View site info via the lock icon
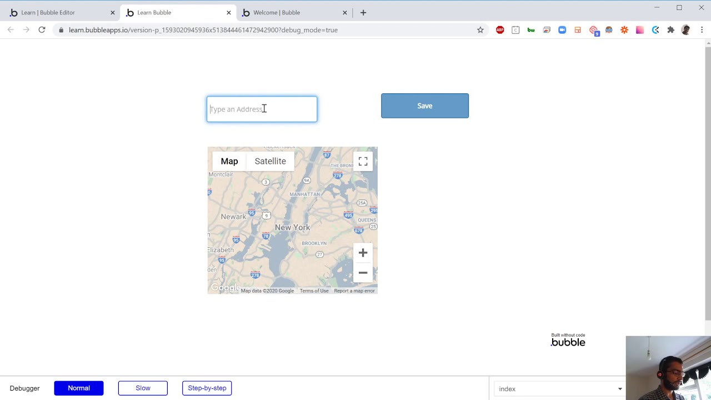Screen dimensions: 711x400 click(x=61, y=30)
